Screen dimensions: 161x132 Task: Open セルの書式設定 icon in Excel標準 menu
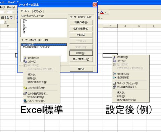(25, 94)
